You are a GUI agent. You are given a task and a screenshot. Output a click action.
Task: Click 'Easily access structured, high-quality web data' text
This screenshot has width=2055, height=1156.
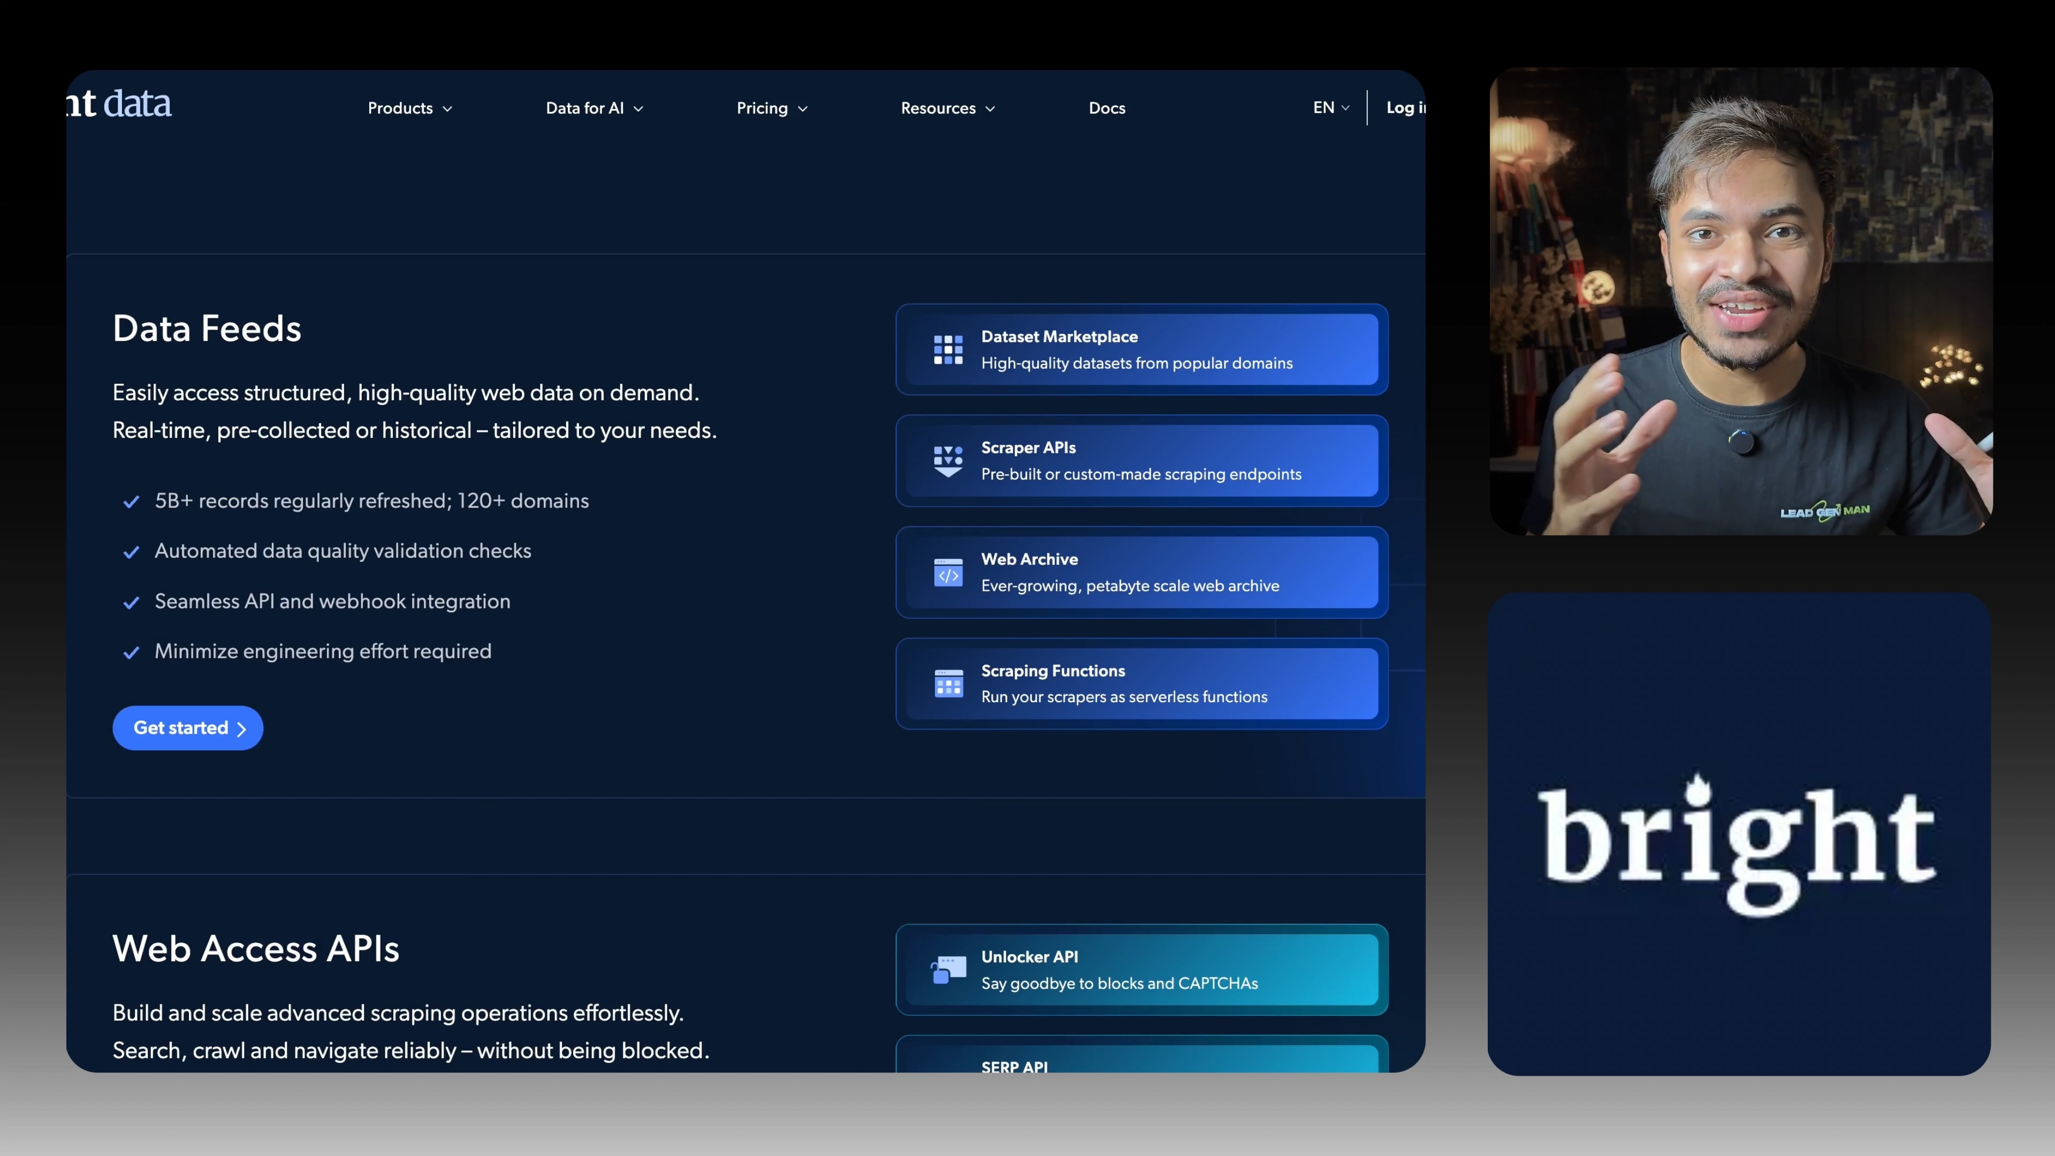tap(405, 392)
